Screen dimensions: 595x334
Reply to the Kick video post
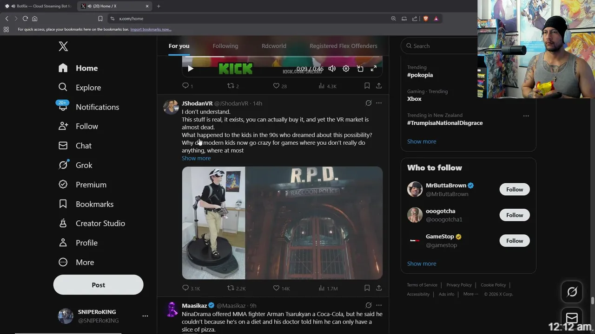click(x=187, y=86)
